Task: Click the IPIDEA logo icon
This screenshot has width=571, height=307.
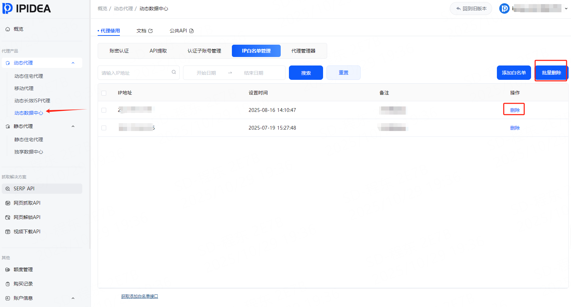Action: 8,9
